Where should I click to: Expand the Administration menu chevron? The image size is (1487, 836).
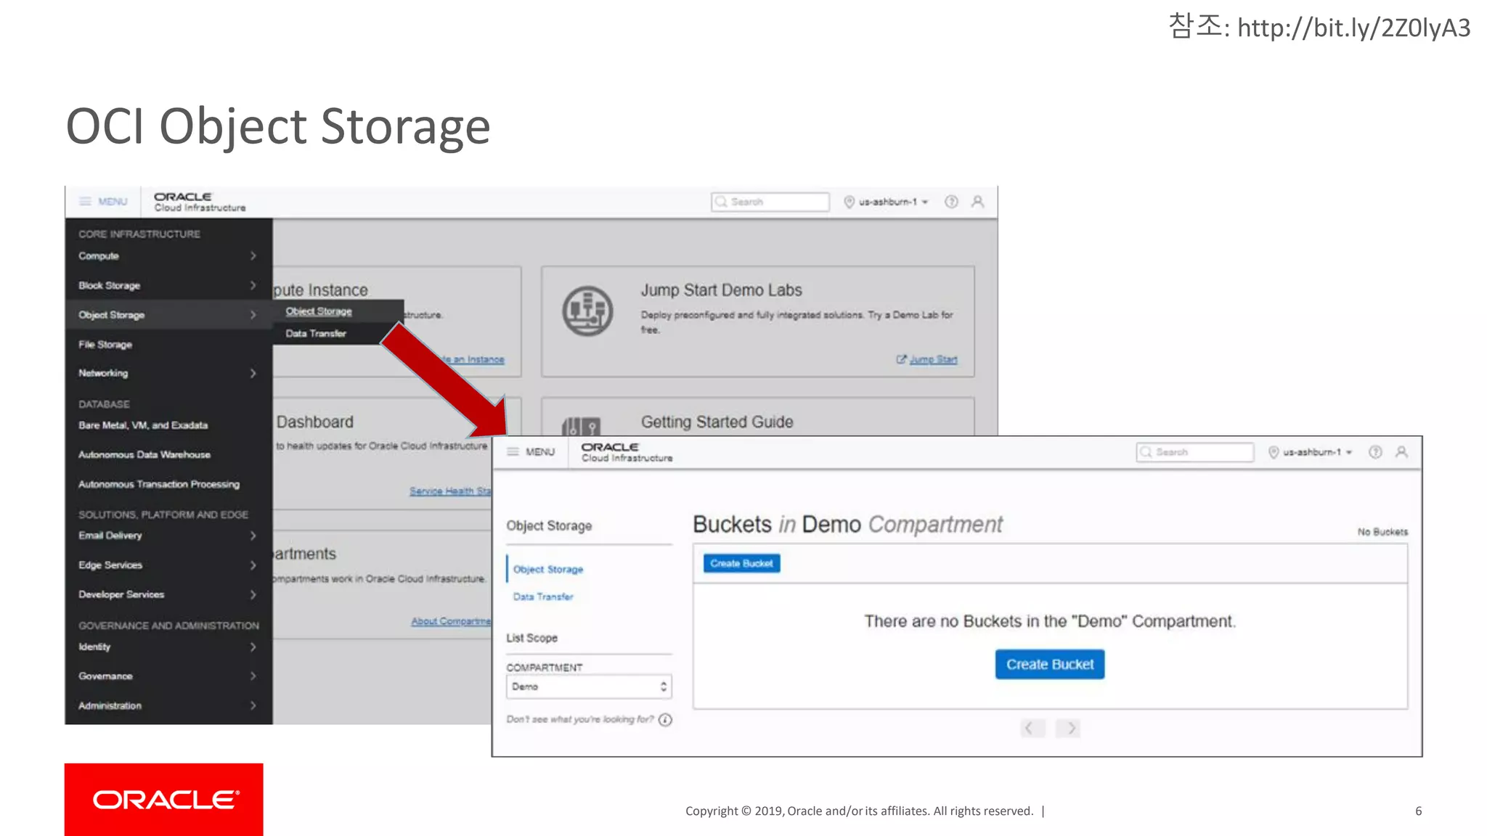tap(253, 705)
